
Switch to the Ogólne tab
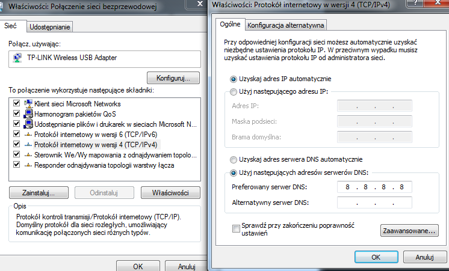point(230,24)
